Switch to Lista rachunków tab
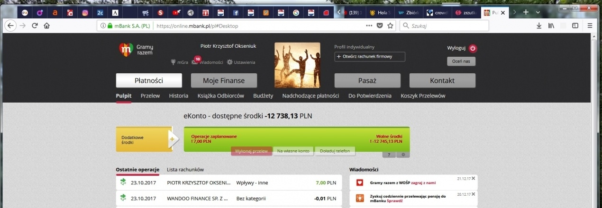602x208 pixels. point(185,170)
